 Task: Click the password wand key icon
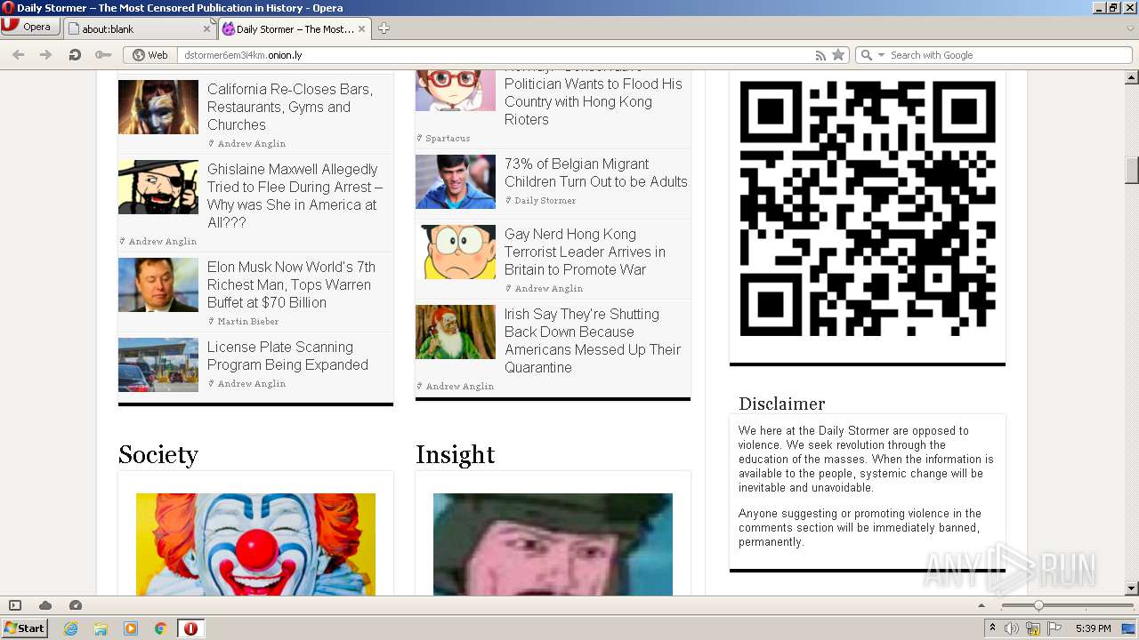(103, 55)
